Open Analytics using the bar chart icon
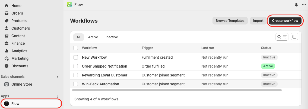 [x=7, y=51]
